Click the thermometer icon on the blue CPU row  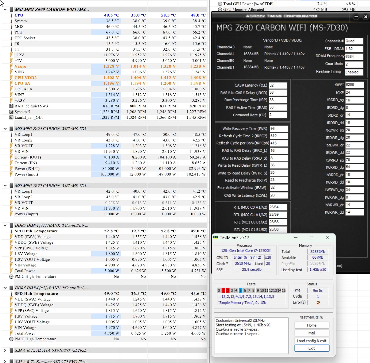(x=11, y=15)
